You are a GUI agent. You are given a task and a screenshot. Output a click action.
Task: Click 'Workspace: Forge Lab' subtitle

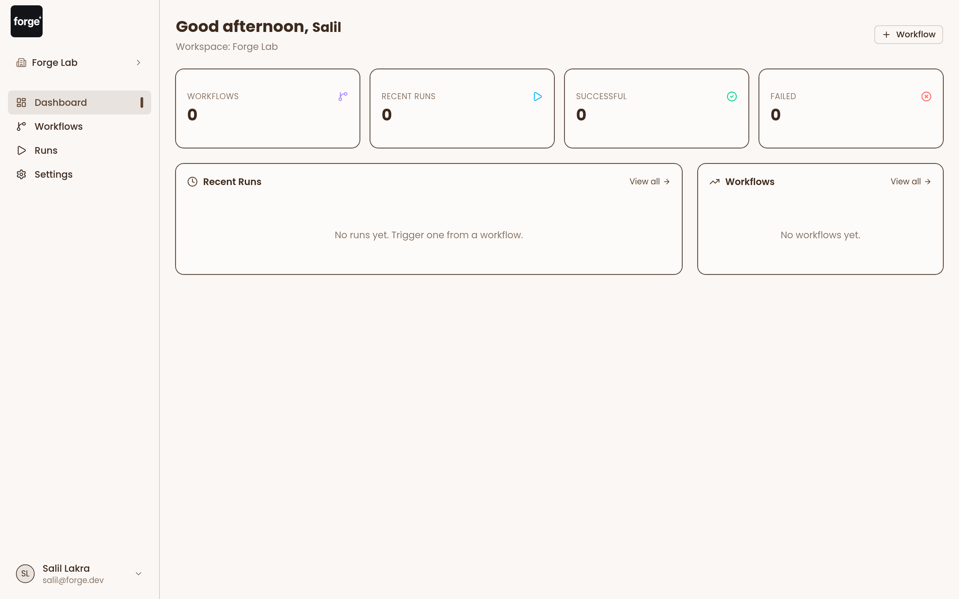[x=227, y=47]
